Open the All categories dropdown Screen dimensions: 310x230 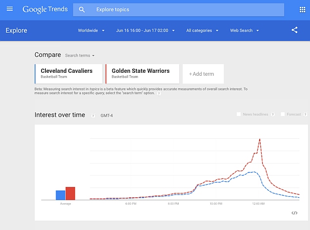[x=202, y=30]
